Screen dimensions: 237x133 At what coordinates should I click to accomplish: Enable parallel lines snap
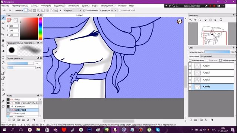click(30, 10)
